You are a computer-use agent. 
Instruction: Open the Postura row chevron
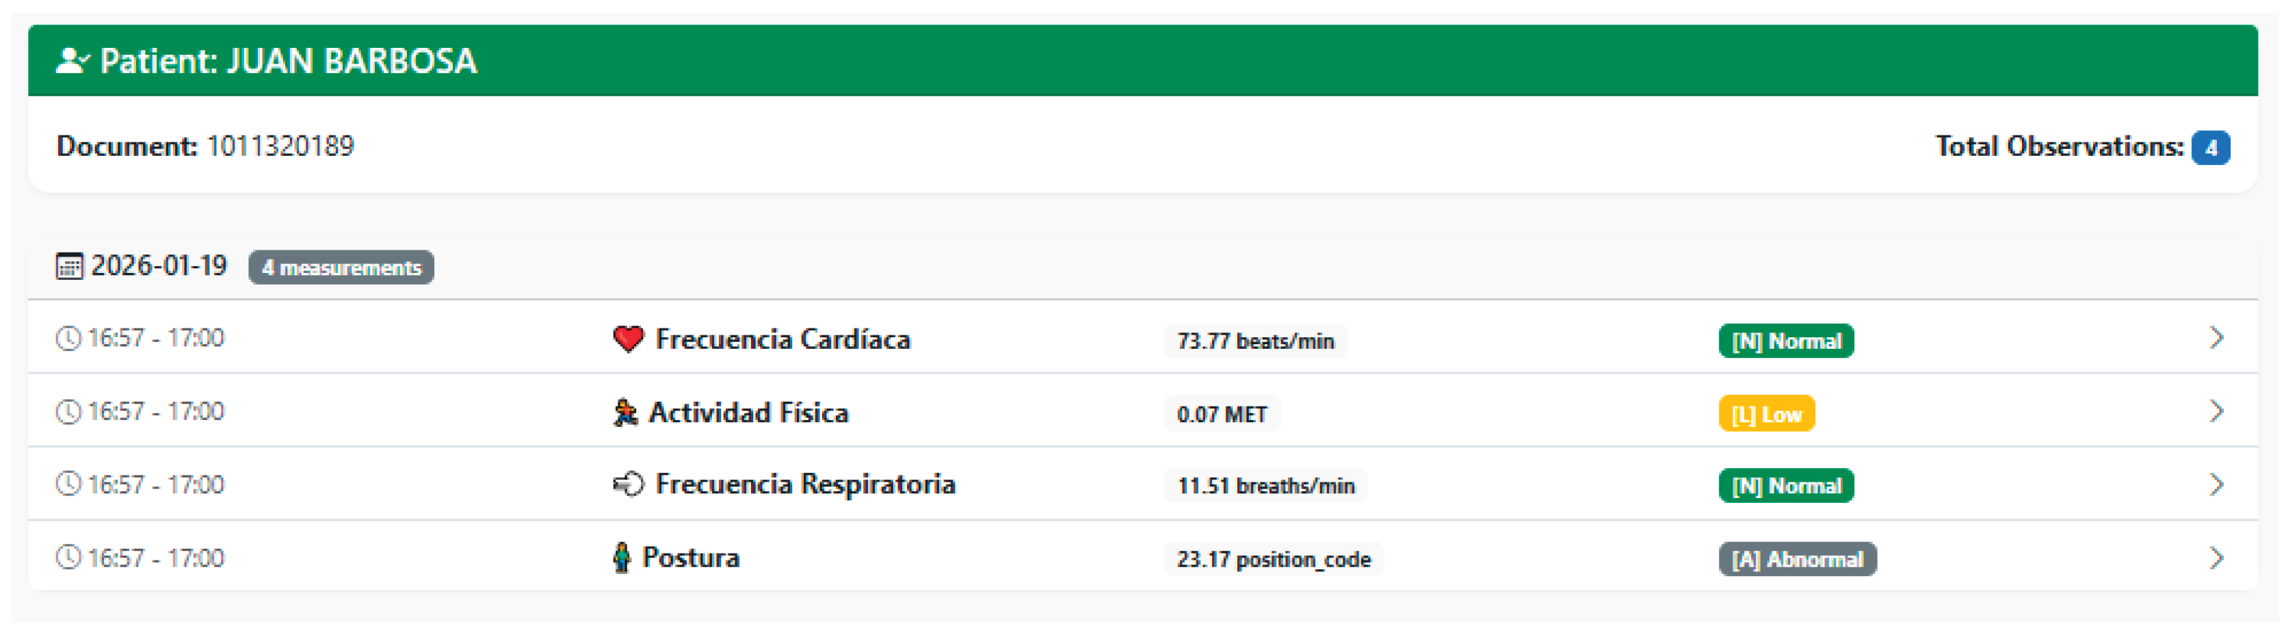point(2215,558)
